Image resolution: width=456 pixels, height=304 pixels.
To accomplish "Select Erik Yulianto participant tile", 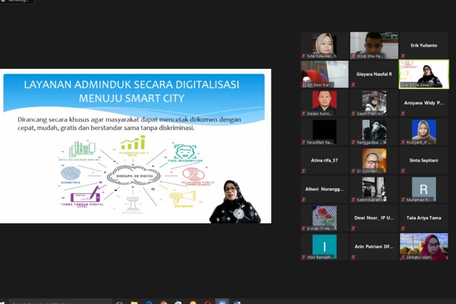I will point(424,45).
